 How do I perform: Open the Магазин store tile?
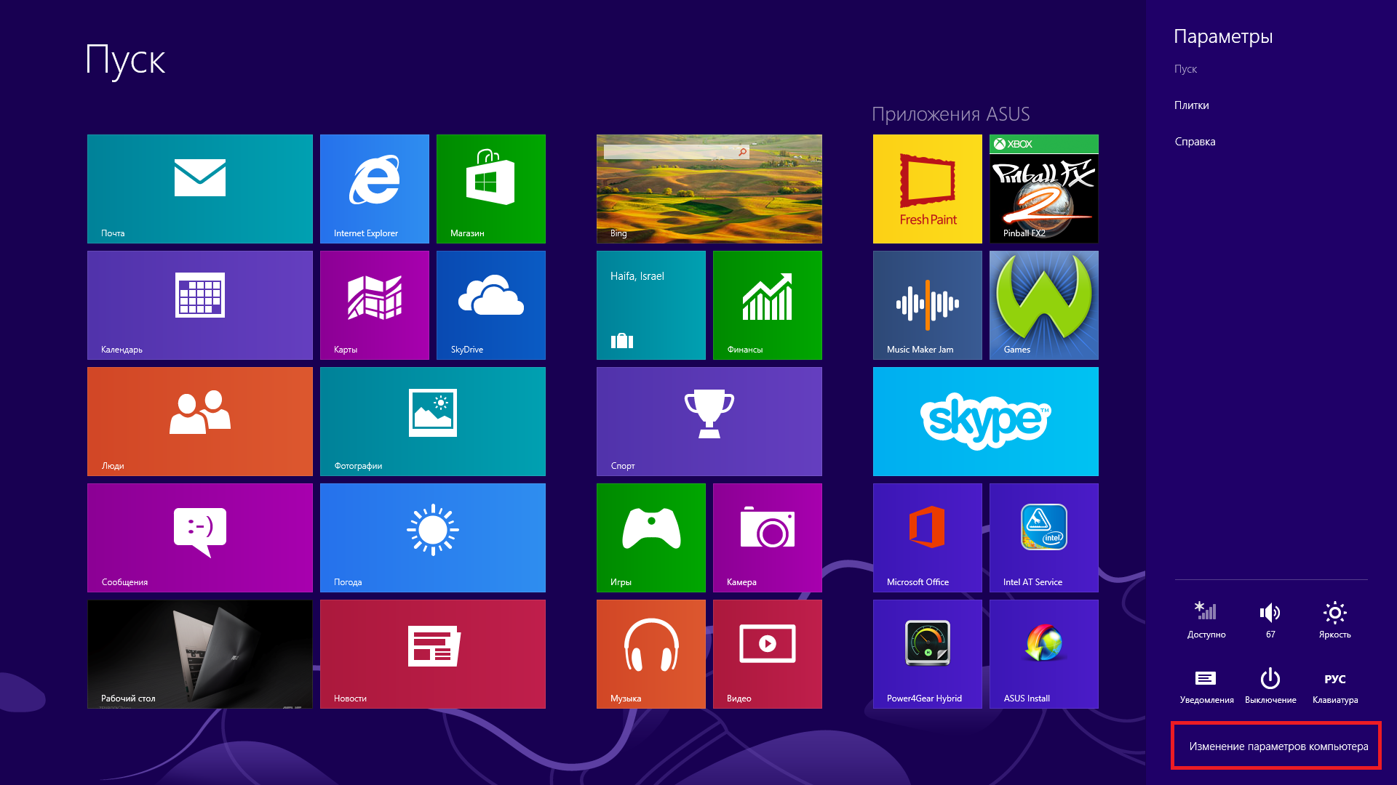pyautogui.click(x=491, y=189)
